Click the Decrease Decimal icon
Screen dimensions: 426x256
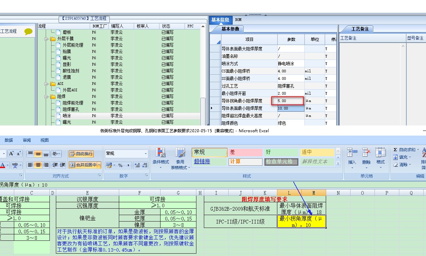(x=145, y=165)
